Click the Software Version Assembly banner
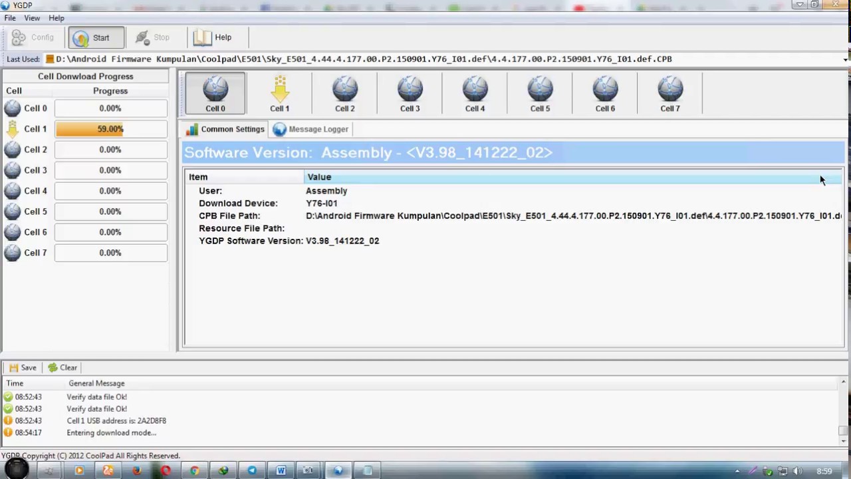851x479 pixels. [513, 152]
